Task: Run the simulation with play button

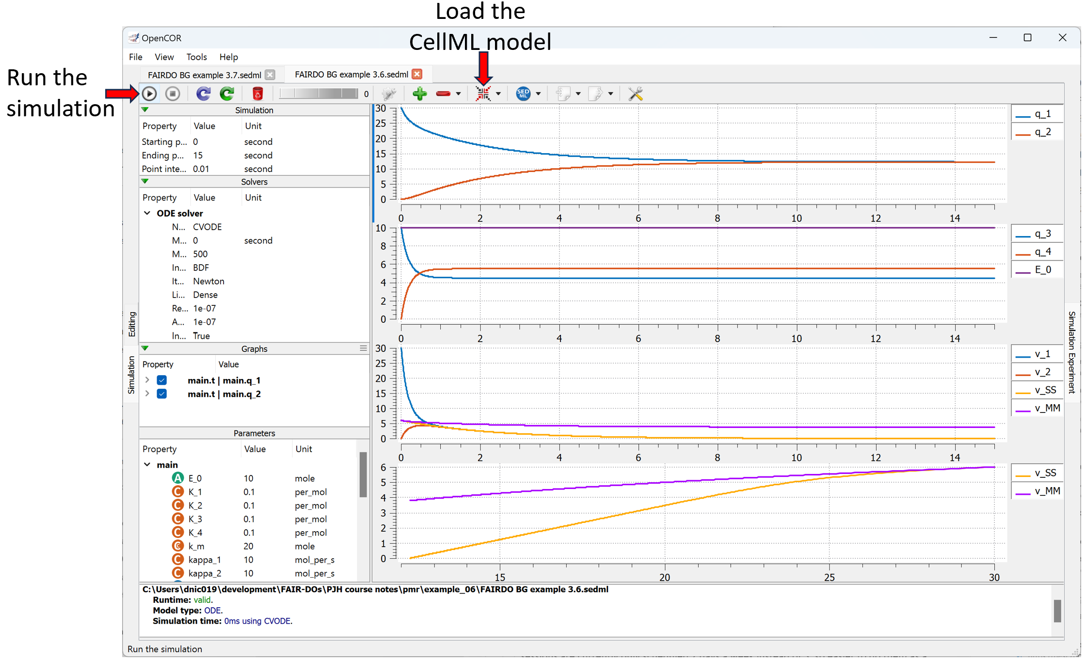Action: tap(149, 94)
